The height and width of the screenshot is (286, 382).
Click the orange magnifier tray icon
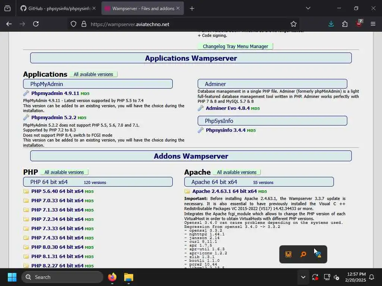303,254
